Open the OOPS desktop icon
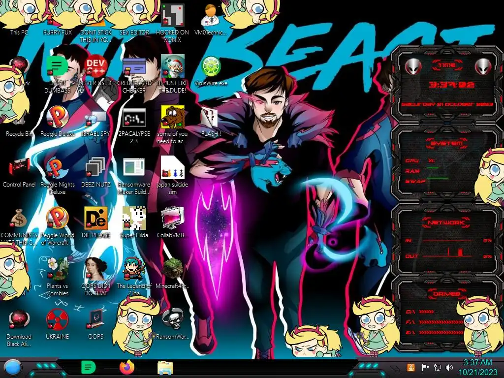 95,324
